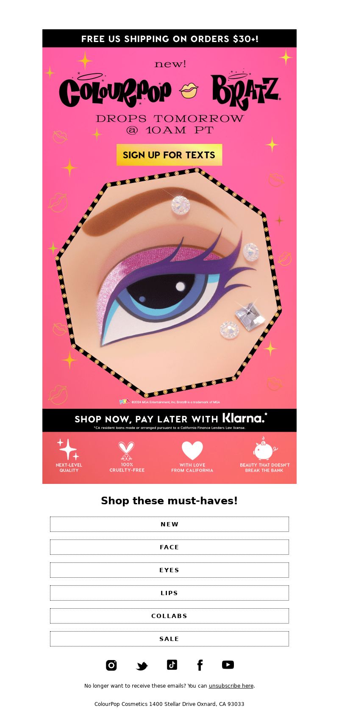
Task: Click the 100% Cruelty-Free bunny icon
Action: click(126, 451)
